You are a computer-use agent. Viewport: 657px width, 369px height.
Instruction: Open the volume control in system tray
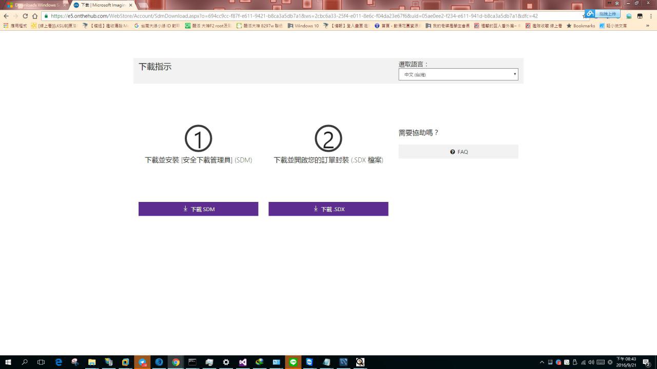591,362
